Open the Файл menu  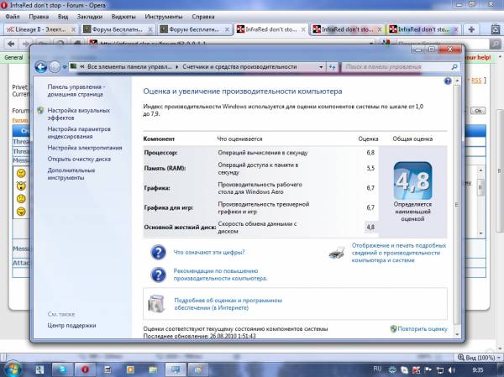[x=13, y=17]
